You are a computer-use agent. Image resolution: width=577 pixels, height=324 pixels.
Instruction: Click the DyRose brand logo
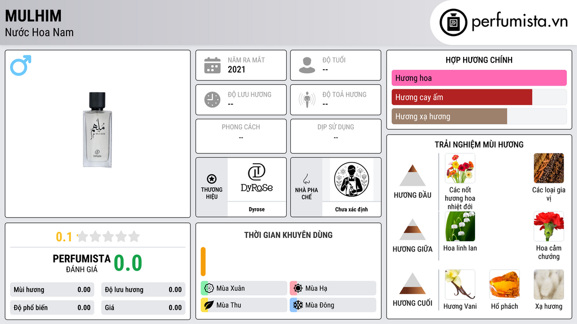click(256, 178)
